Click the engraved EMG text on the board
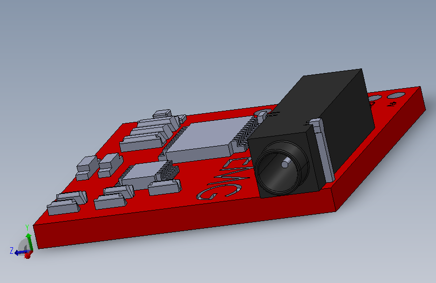The image size is (436, 283). [x=225, y=179]
